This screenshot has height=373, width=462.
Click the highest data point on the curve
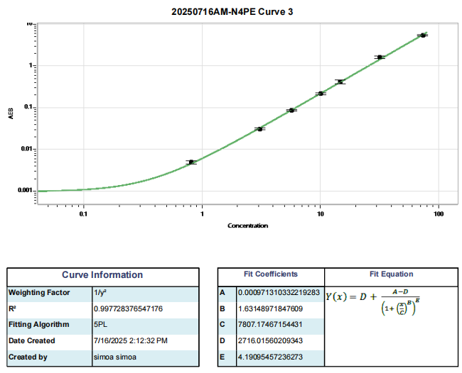tap(423, 35)
